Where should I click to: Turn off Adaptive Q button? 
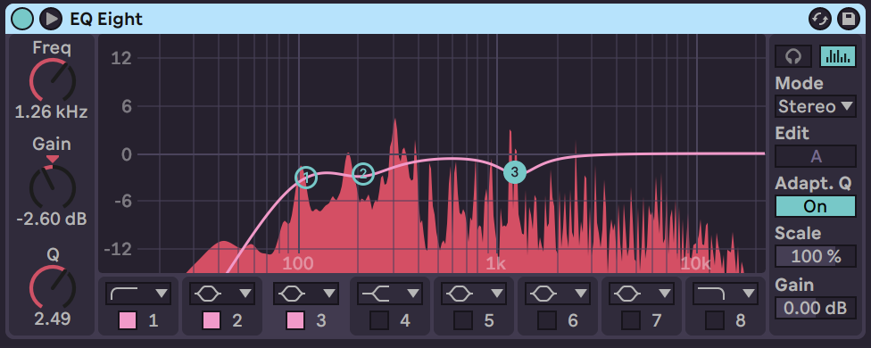point(816,206)
